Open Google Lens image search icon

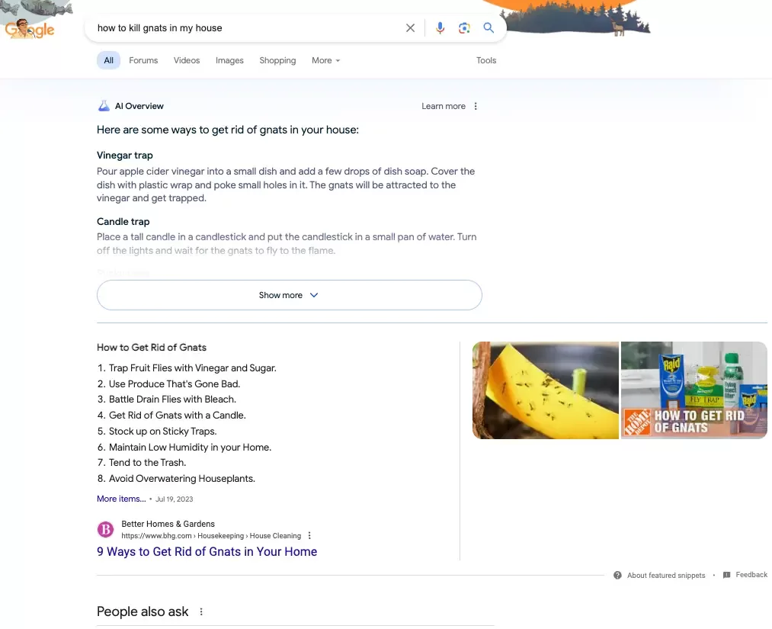tap(464, 28)
